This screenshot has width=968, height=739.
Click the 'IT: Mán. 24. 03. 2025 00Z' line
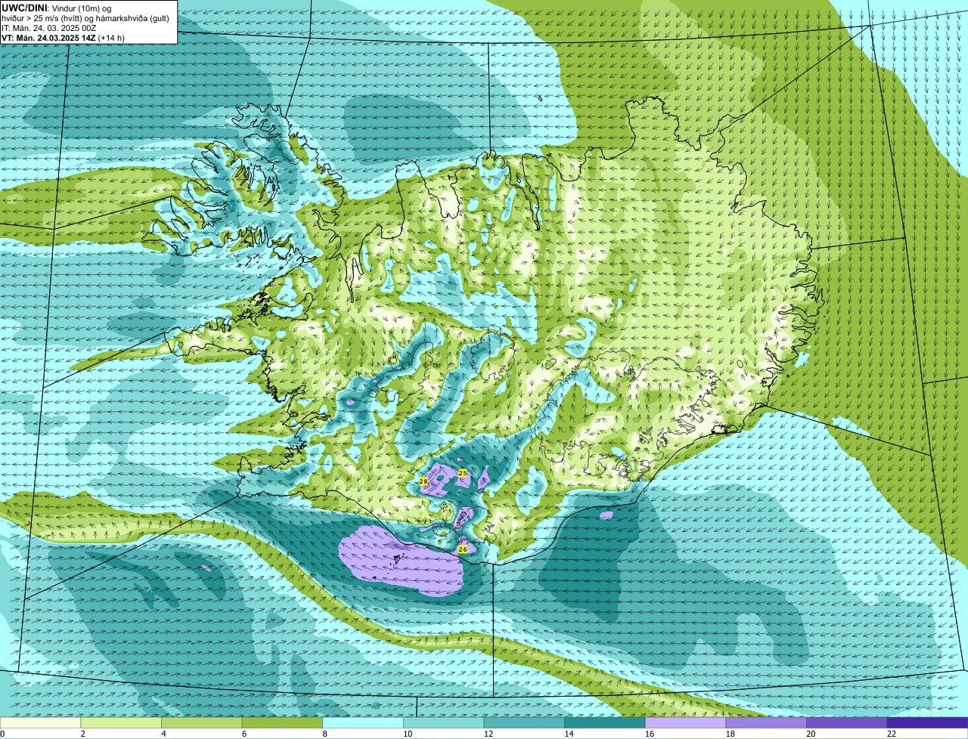coord(48,28)
